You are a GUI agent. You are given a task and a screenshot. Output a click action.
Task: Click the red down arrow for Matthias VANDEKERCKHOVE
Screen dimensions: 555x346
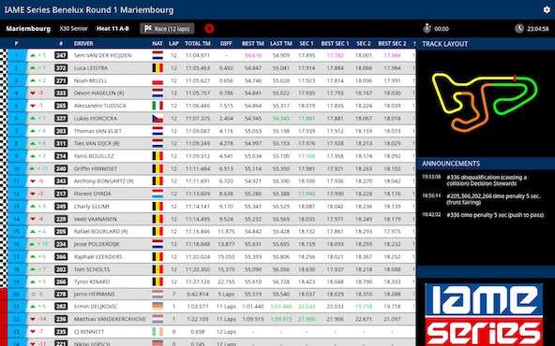(x=33, y=319)
